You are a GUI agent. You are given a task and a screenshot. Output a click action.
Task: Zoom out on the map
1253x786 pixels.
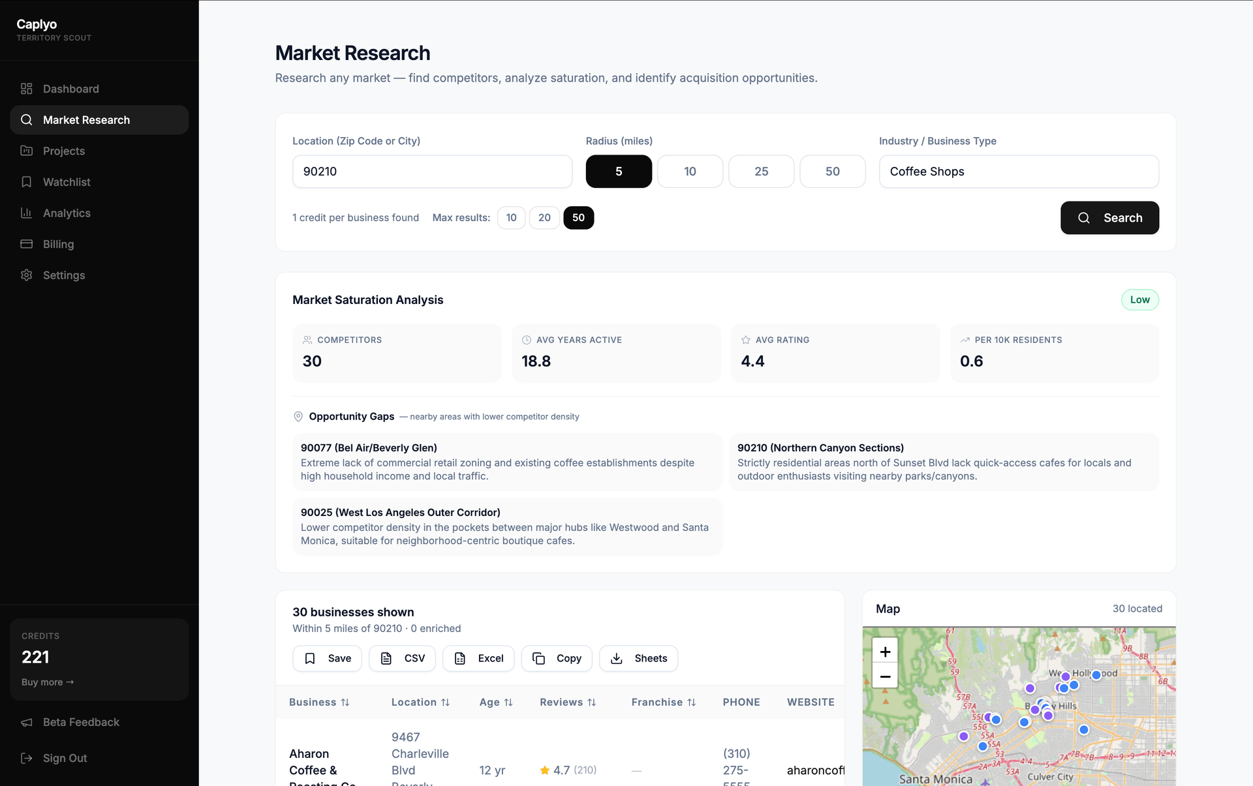(885, 676)
